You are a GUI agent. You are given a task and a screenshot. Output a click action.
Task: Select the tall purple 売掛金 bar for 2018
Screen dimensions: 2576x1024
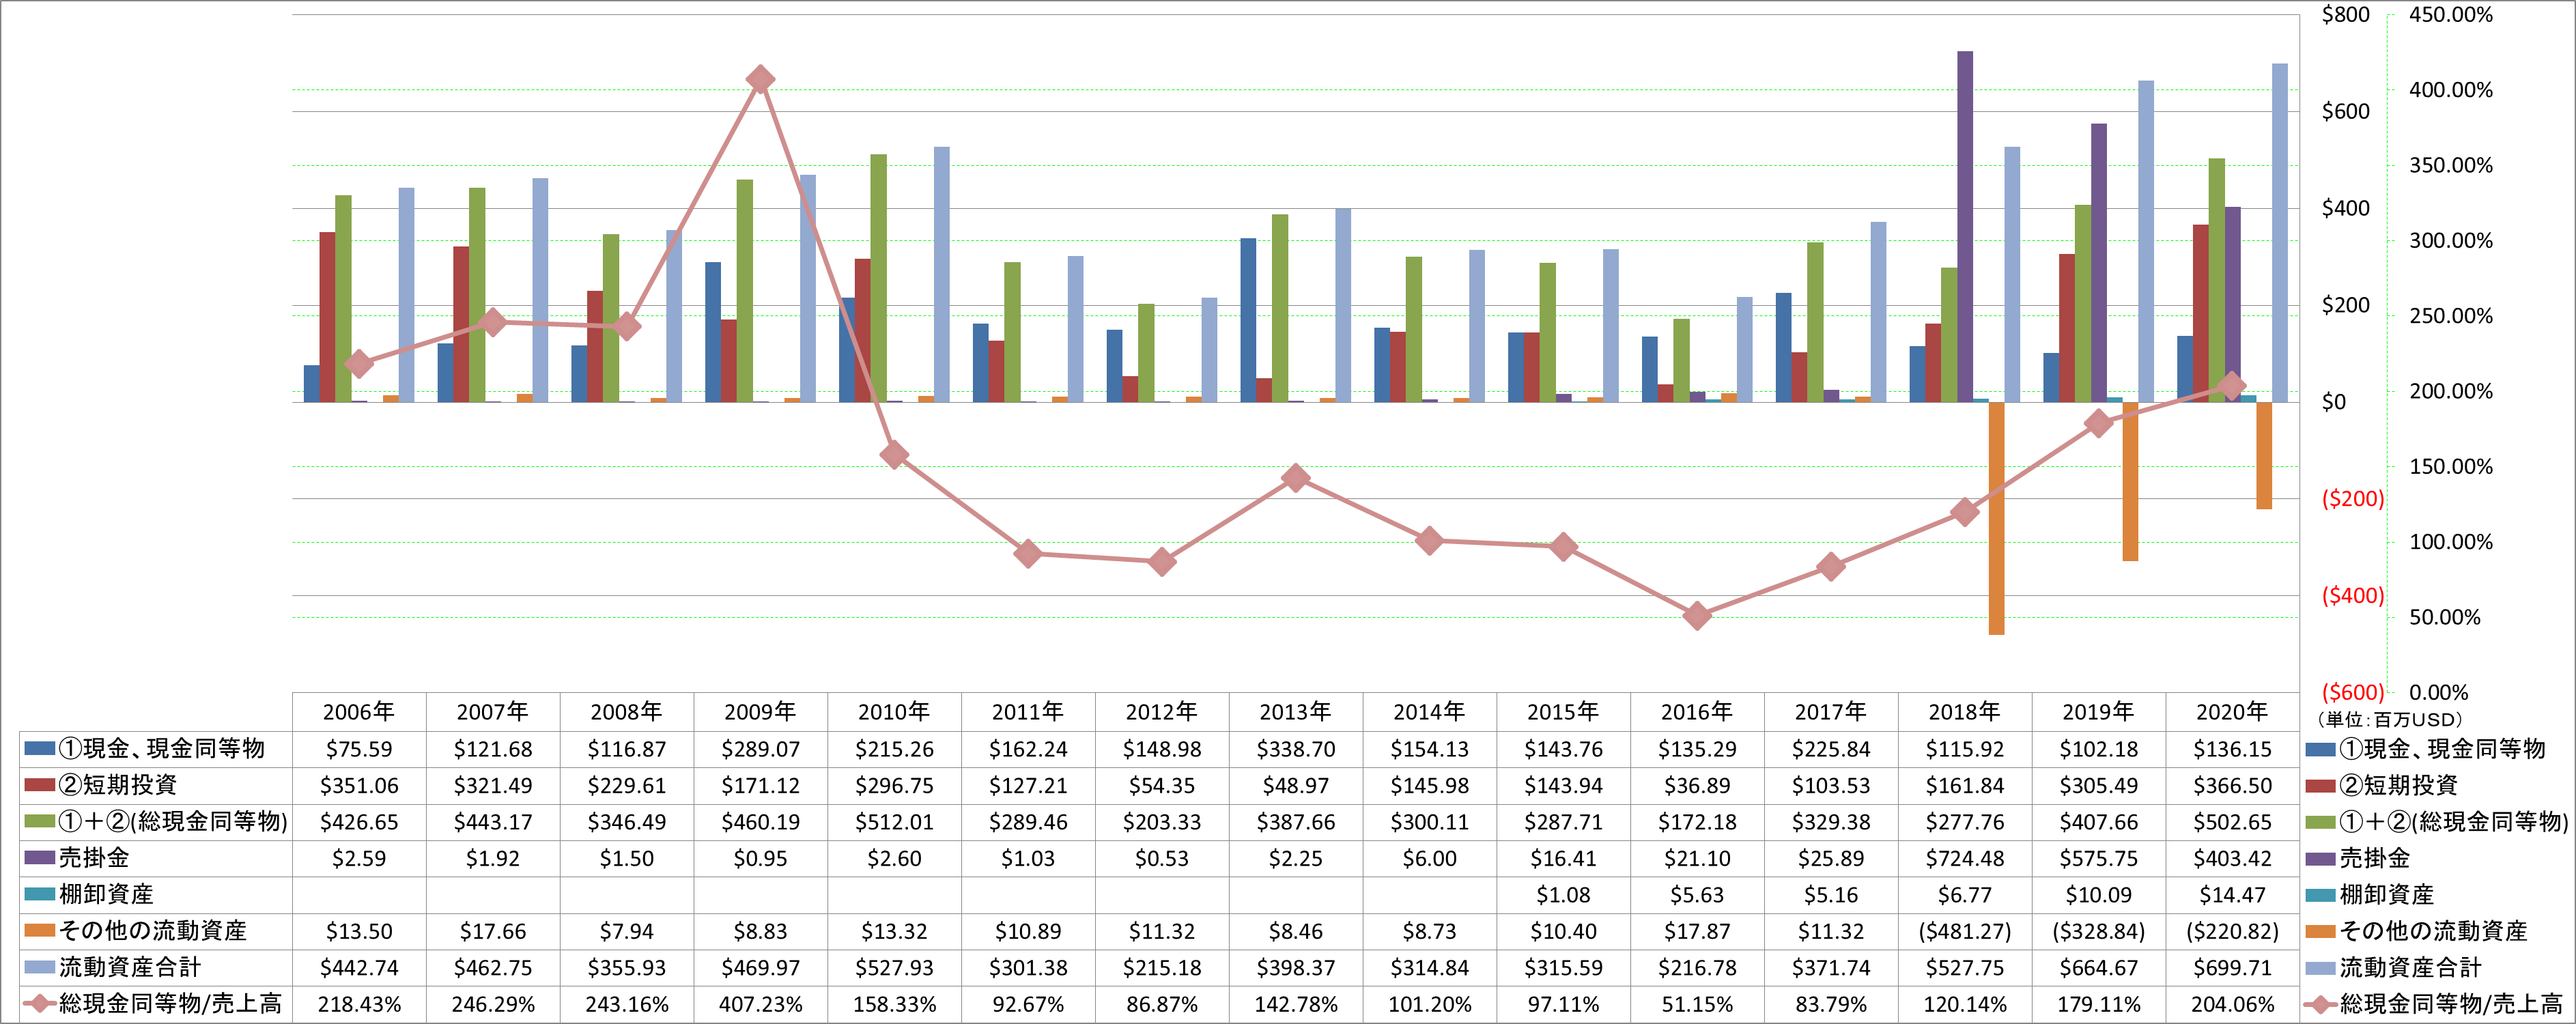(x=1965, y=226)
